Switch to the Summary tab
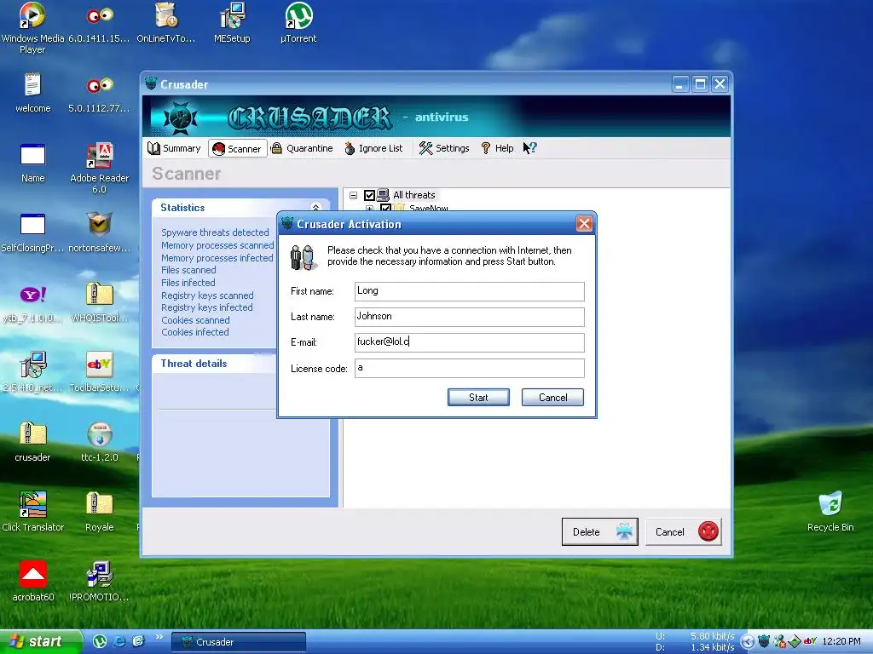Screen dimensions: 873x654 [x=174, y=148]
